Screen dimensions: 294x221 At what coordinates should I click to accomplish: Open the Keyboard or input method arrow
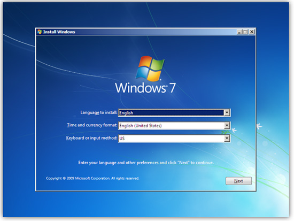click(227, 139)
